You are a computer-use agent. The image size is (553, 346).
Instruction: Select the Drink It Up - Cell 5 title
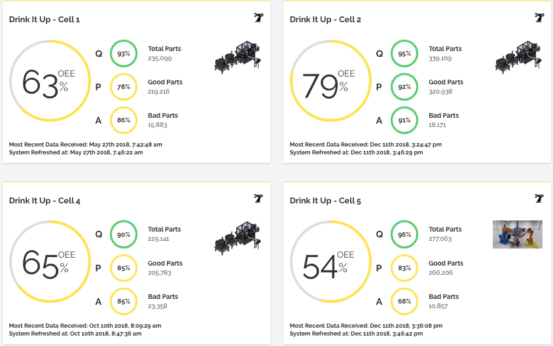[x=325, y=201]
